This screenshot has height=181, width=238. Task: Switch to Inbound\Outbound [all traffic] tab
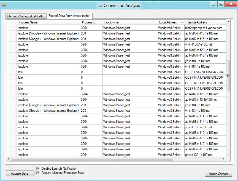(26, 16)
